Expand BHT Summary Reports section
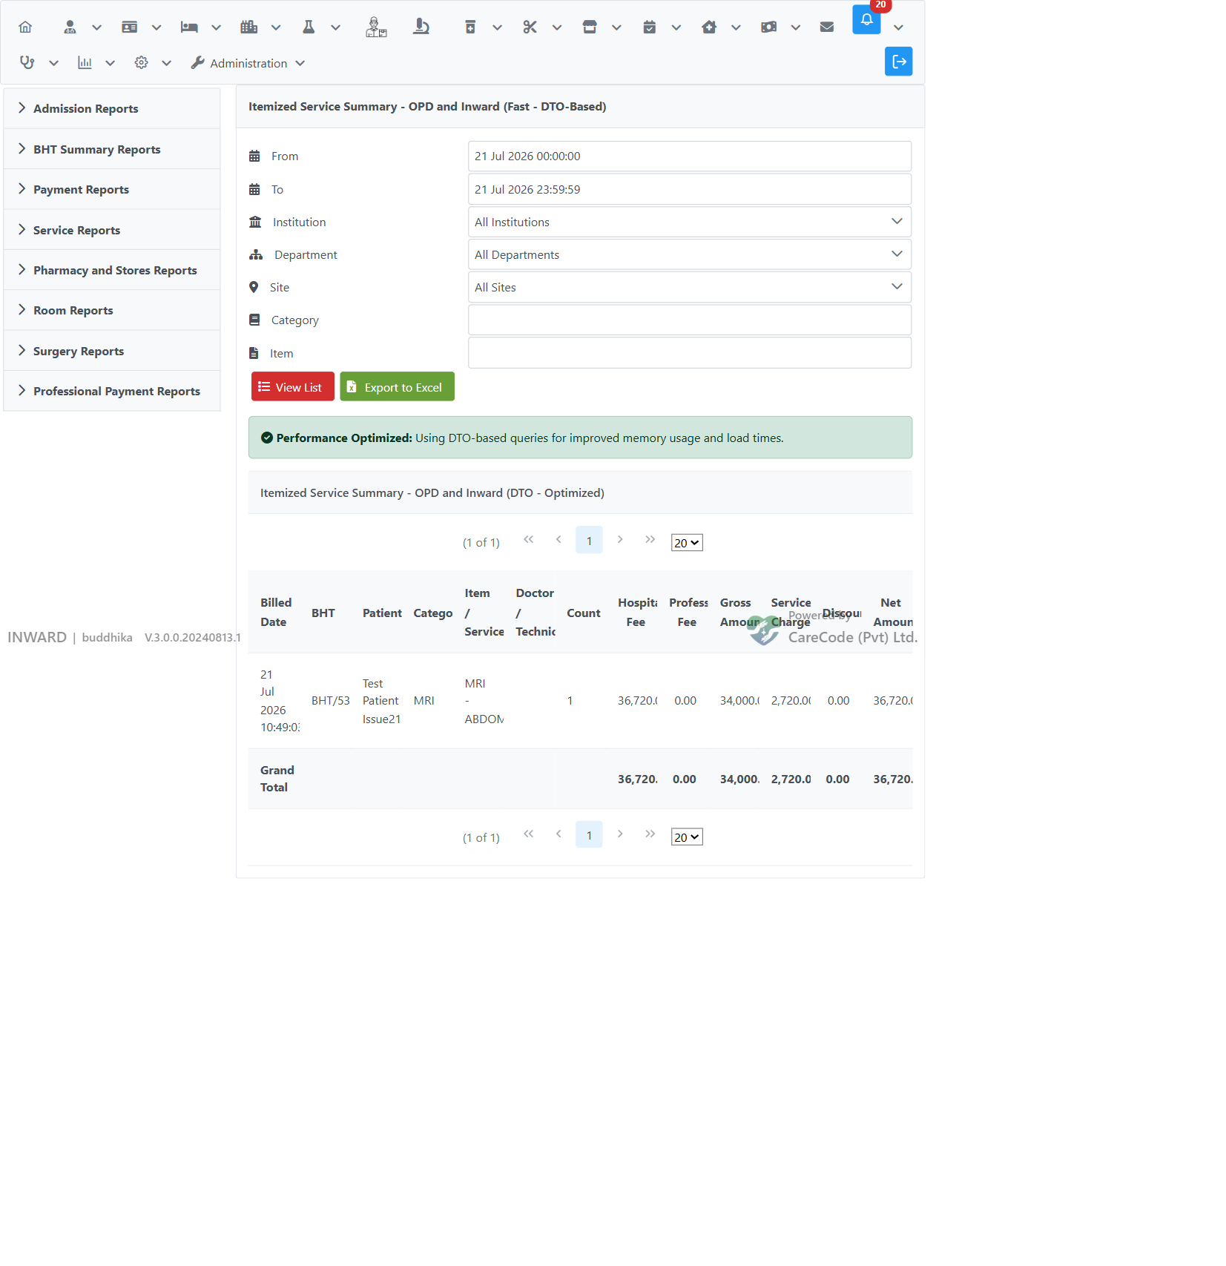Image resolution: width=1226 pixels, height=1266 pixels. point(112,149)
